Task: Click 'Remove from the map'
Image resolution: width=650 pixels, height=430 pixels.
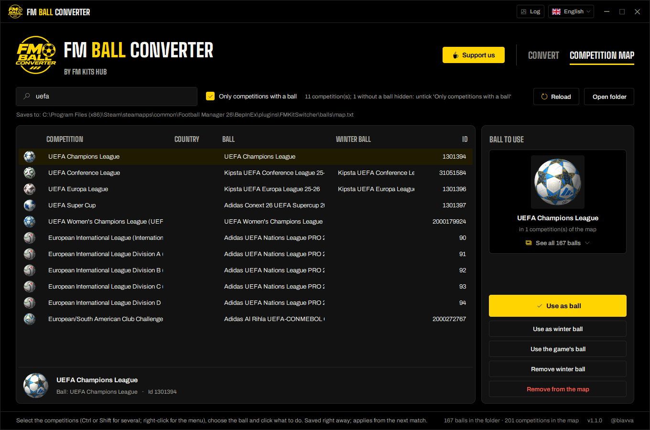Action: point(558,389)
